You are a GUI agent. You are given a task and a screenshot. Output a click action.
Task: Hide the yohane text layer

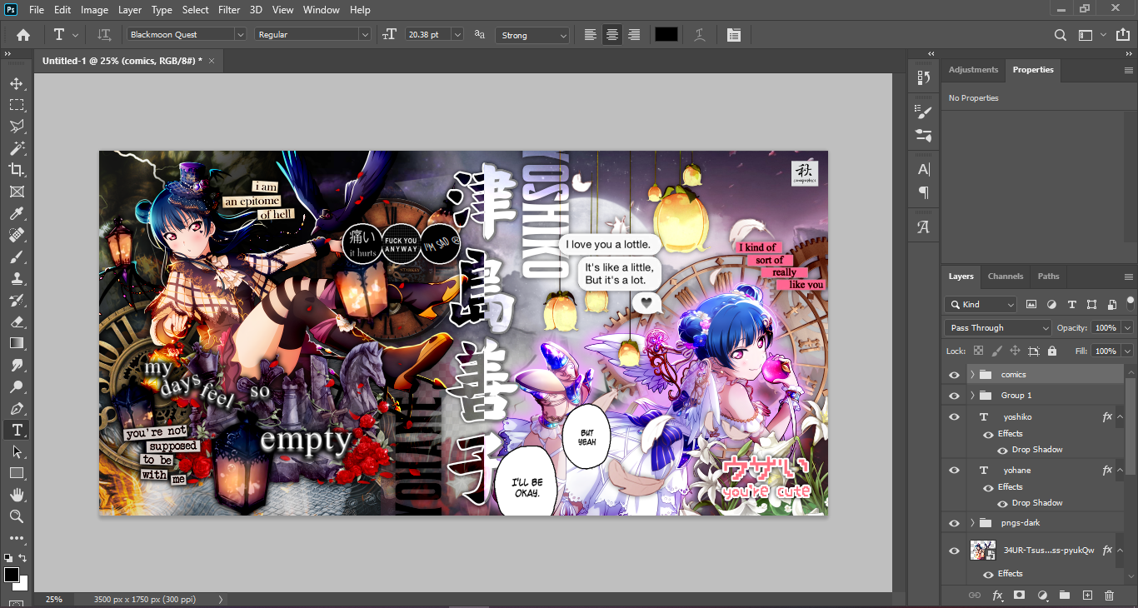pos(955,471)
